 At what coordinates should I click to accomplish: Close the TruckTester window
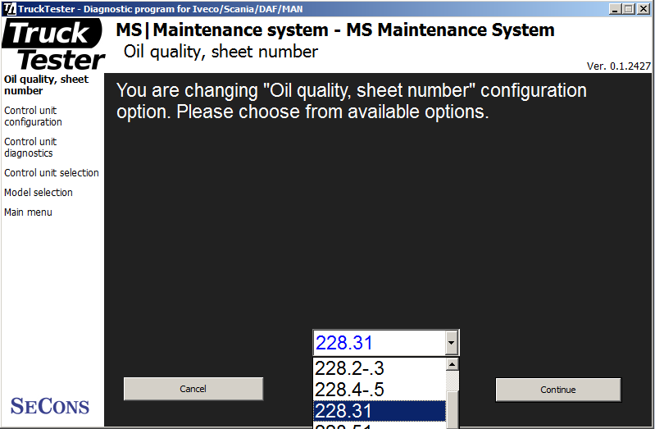(644, 9)
